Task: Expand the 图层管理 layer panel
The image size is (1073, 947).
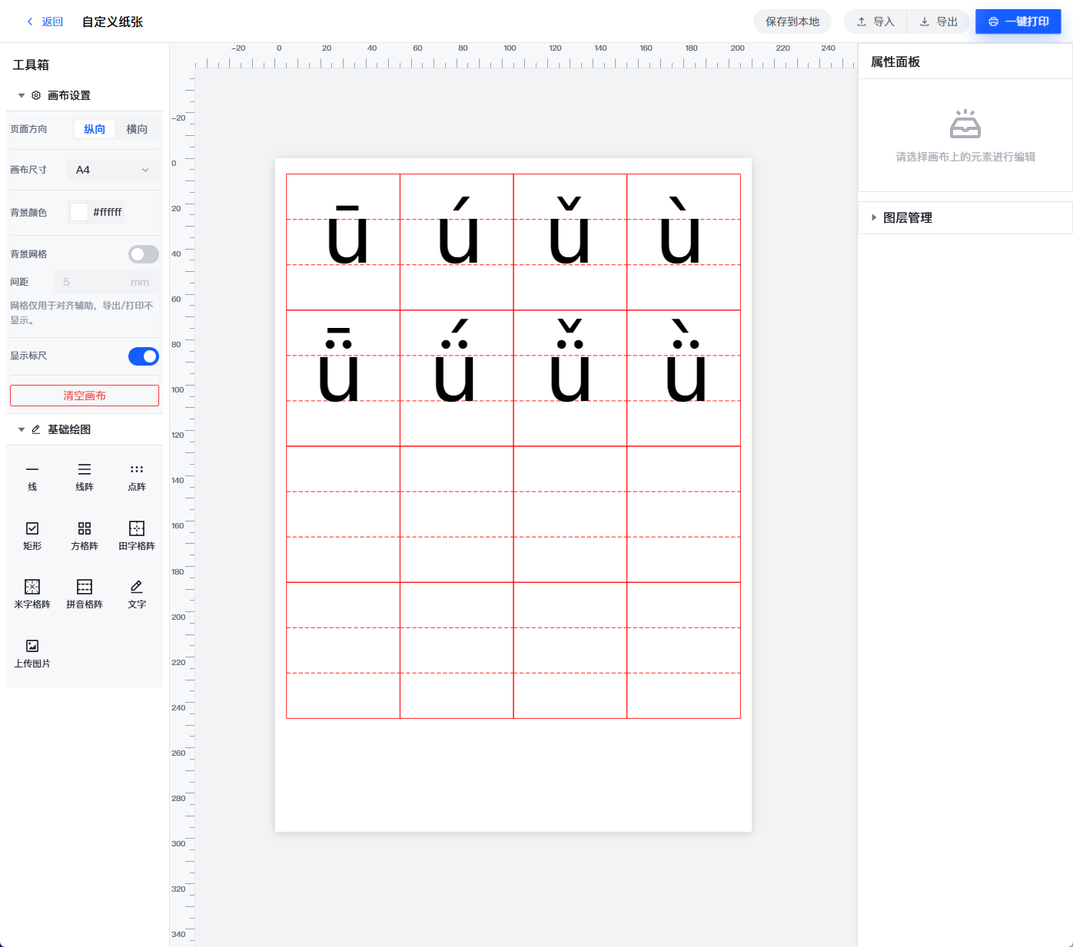Action: (907, 218)
